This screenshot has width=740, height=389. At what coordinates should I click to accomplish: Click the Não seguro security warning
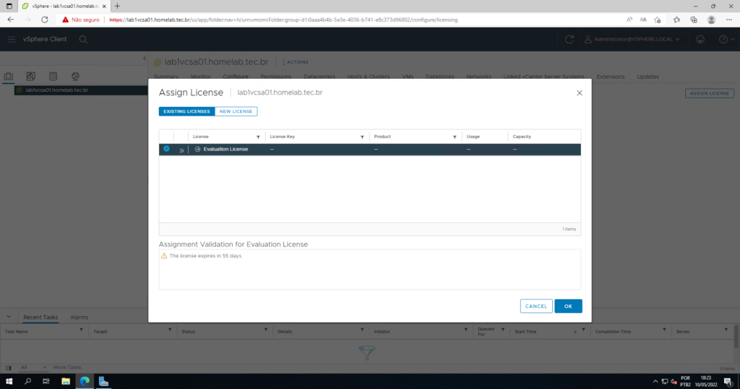[x=81, y=20]
